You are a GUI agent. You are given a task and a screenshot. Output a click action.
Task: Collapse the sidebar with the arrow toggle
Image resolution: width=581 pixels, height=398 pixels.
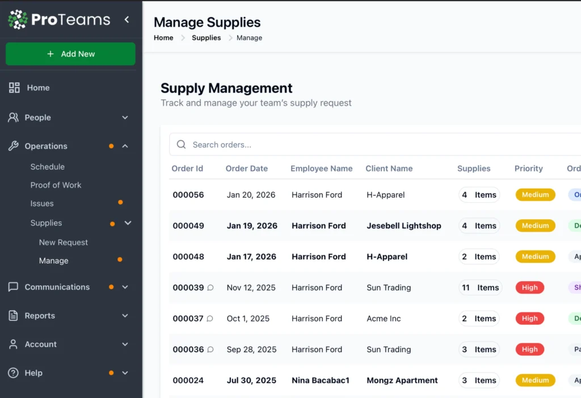point(126,19)
